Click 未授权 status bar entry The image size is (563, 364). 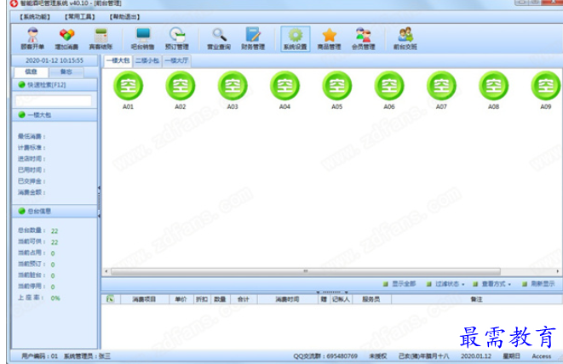coord(378,356)
